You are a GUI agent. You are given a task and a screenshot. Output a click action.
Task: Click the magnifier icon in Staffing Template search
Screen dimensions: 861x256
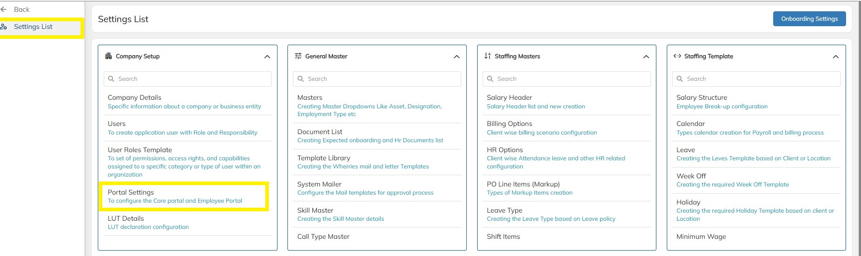point(680,79)
